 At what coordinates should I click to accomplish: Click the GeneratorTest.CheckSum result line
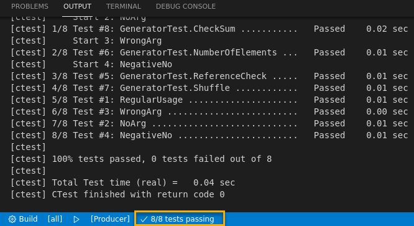click(209, 29)
